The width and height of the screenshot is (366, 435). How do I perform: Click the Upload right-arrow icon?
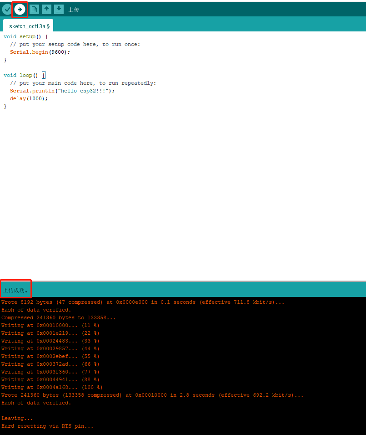coord(20,10)
